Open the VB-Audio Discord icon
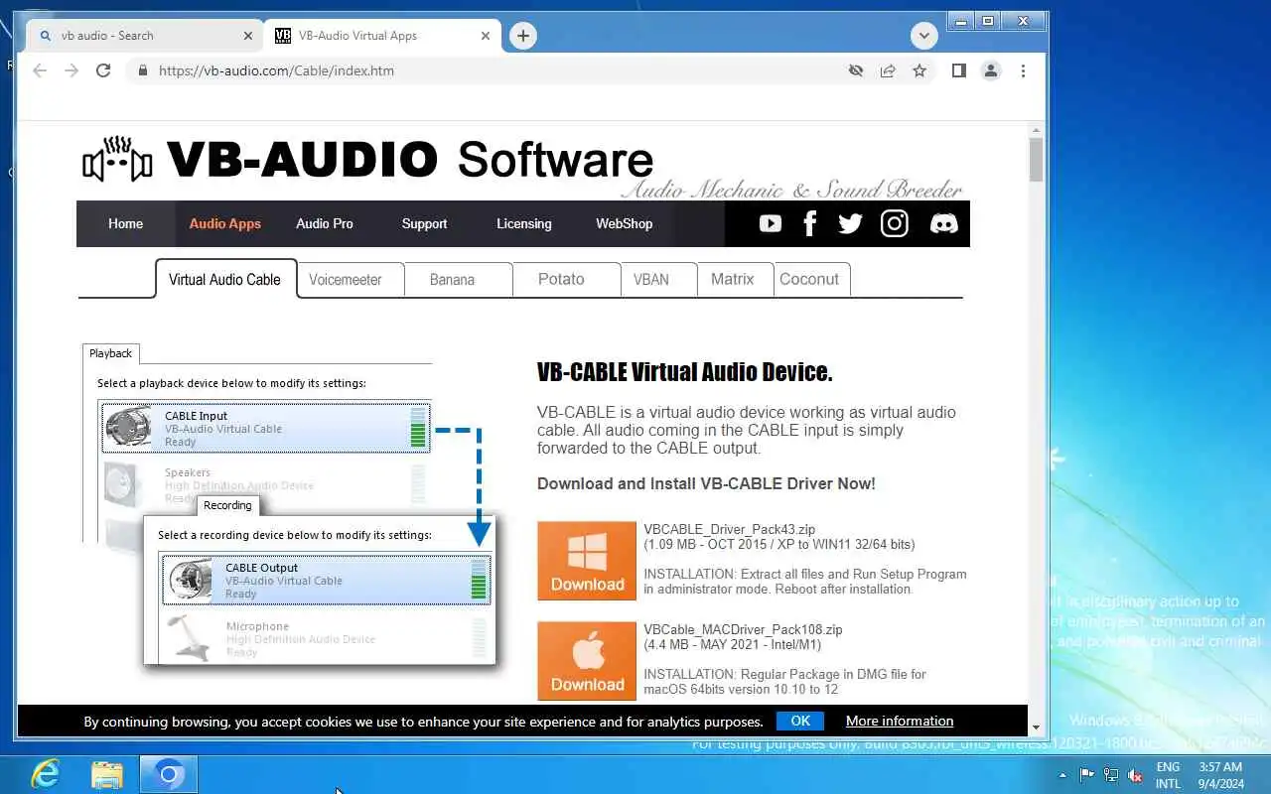 click(x=943, y=223)
